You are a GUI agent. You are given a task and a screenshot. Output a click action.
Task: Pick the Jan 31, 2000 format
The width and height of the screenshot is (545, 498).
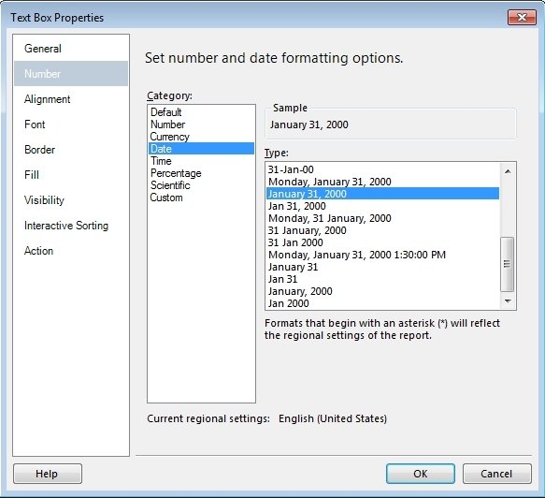pyautogui.click(x=382, y=206)
